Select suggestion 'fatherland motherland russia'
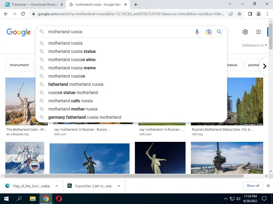Screen dimensions: 273x204 131,84
